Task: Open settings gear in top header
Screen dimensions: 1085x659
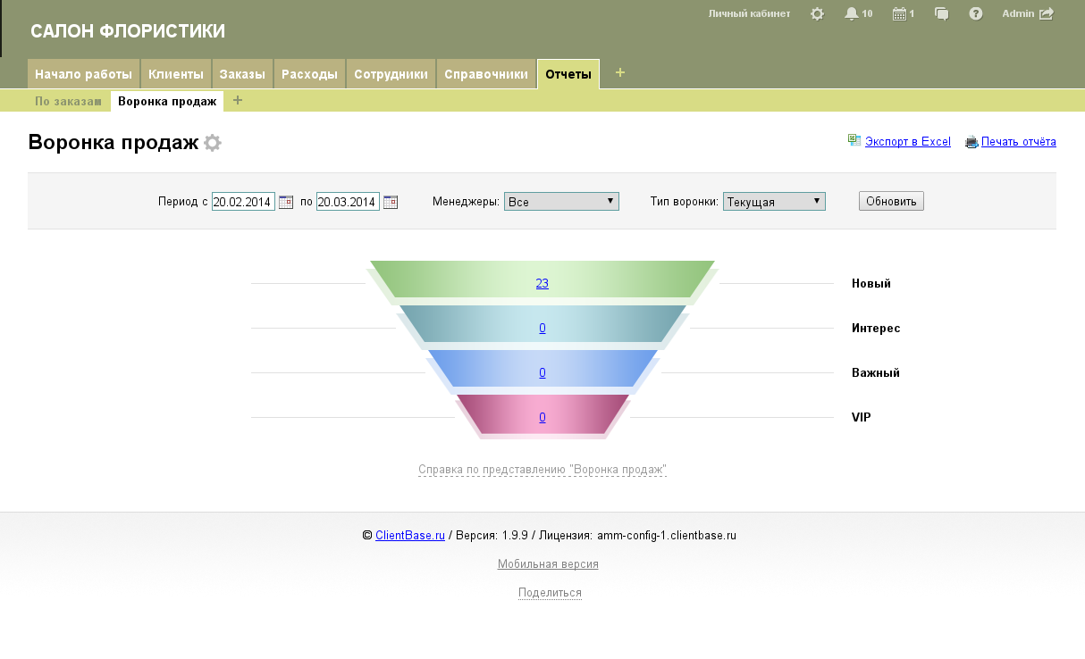Action: [x=817, y=14]
